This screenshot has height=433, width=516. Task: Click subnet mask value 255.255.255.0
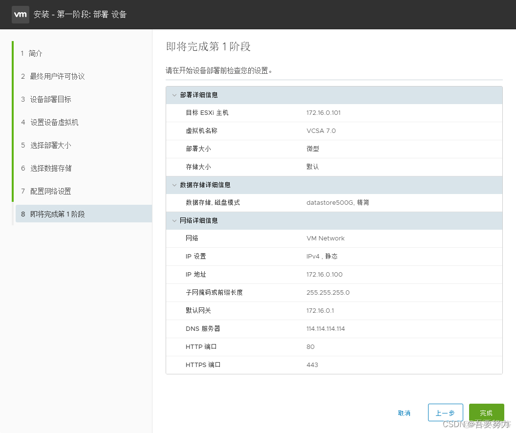point(328,293)
